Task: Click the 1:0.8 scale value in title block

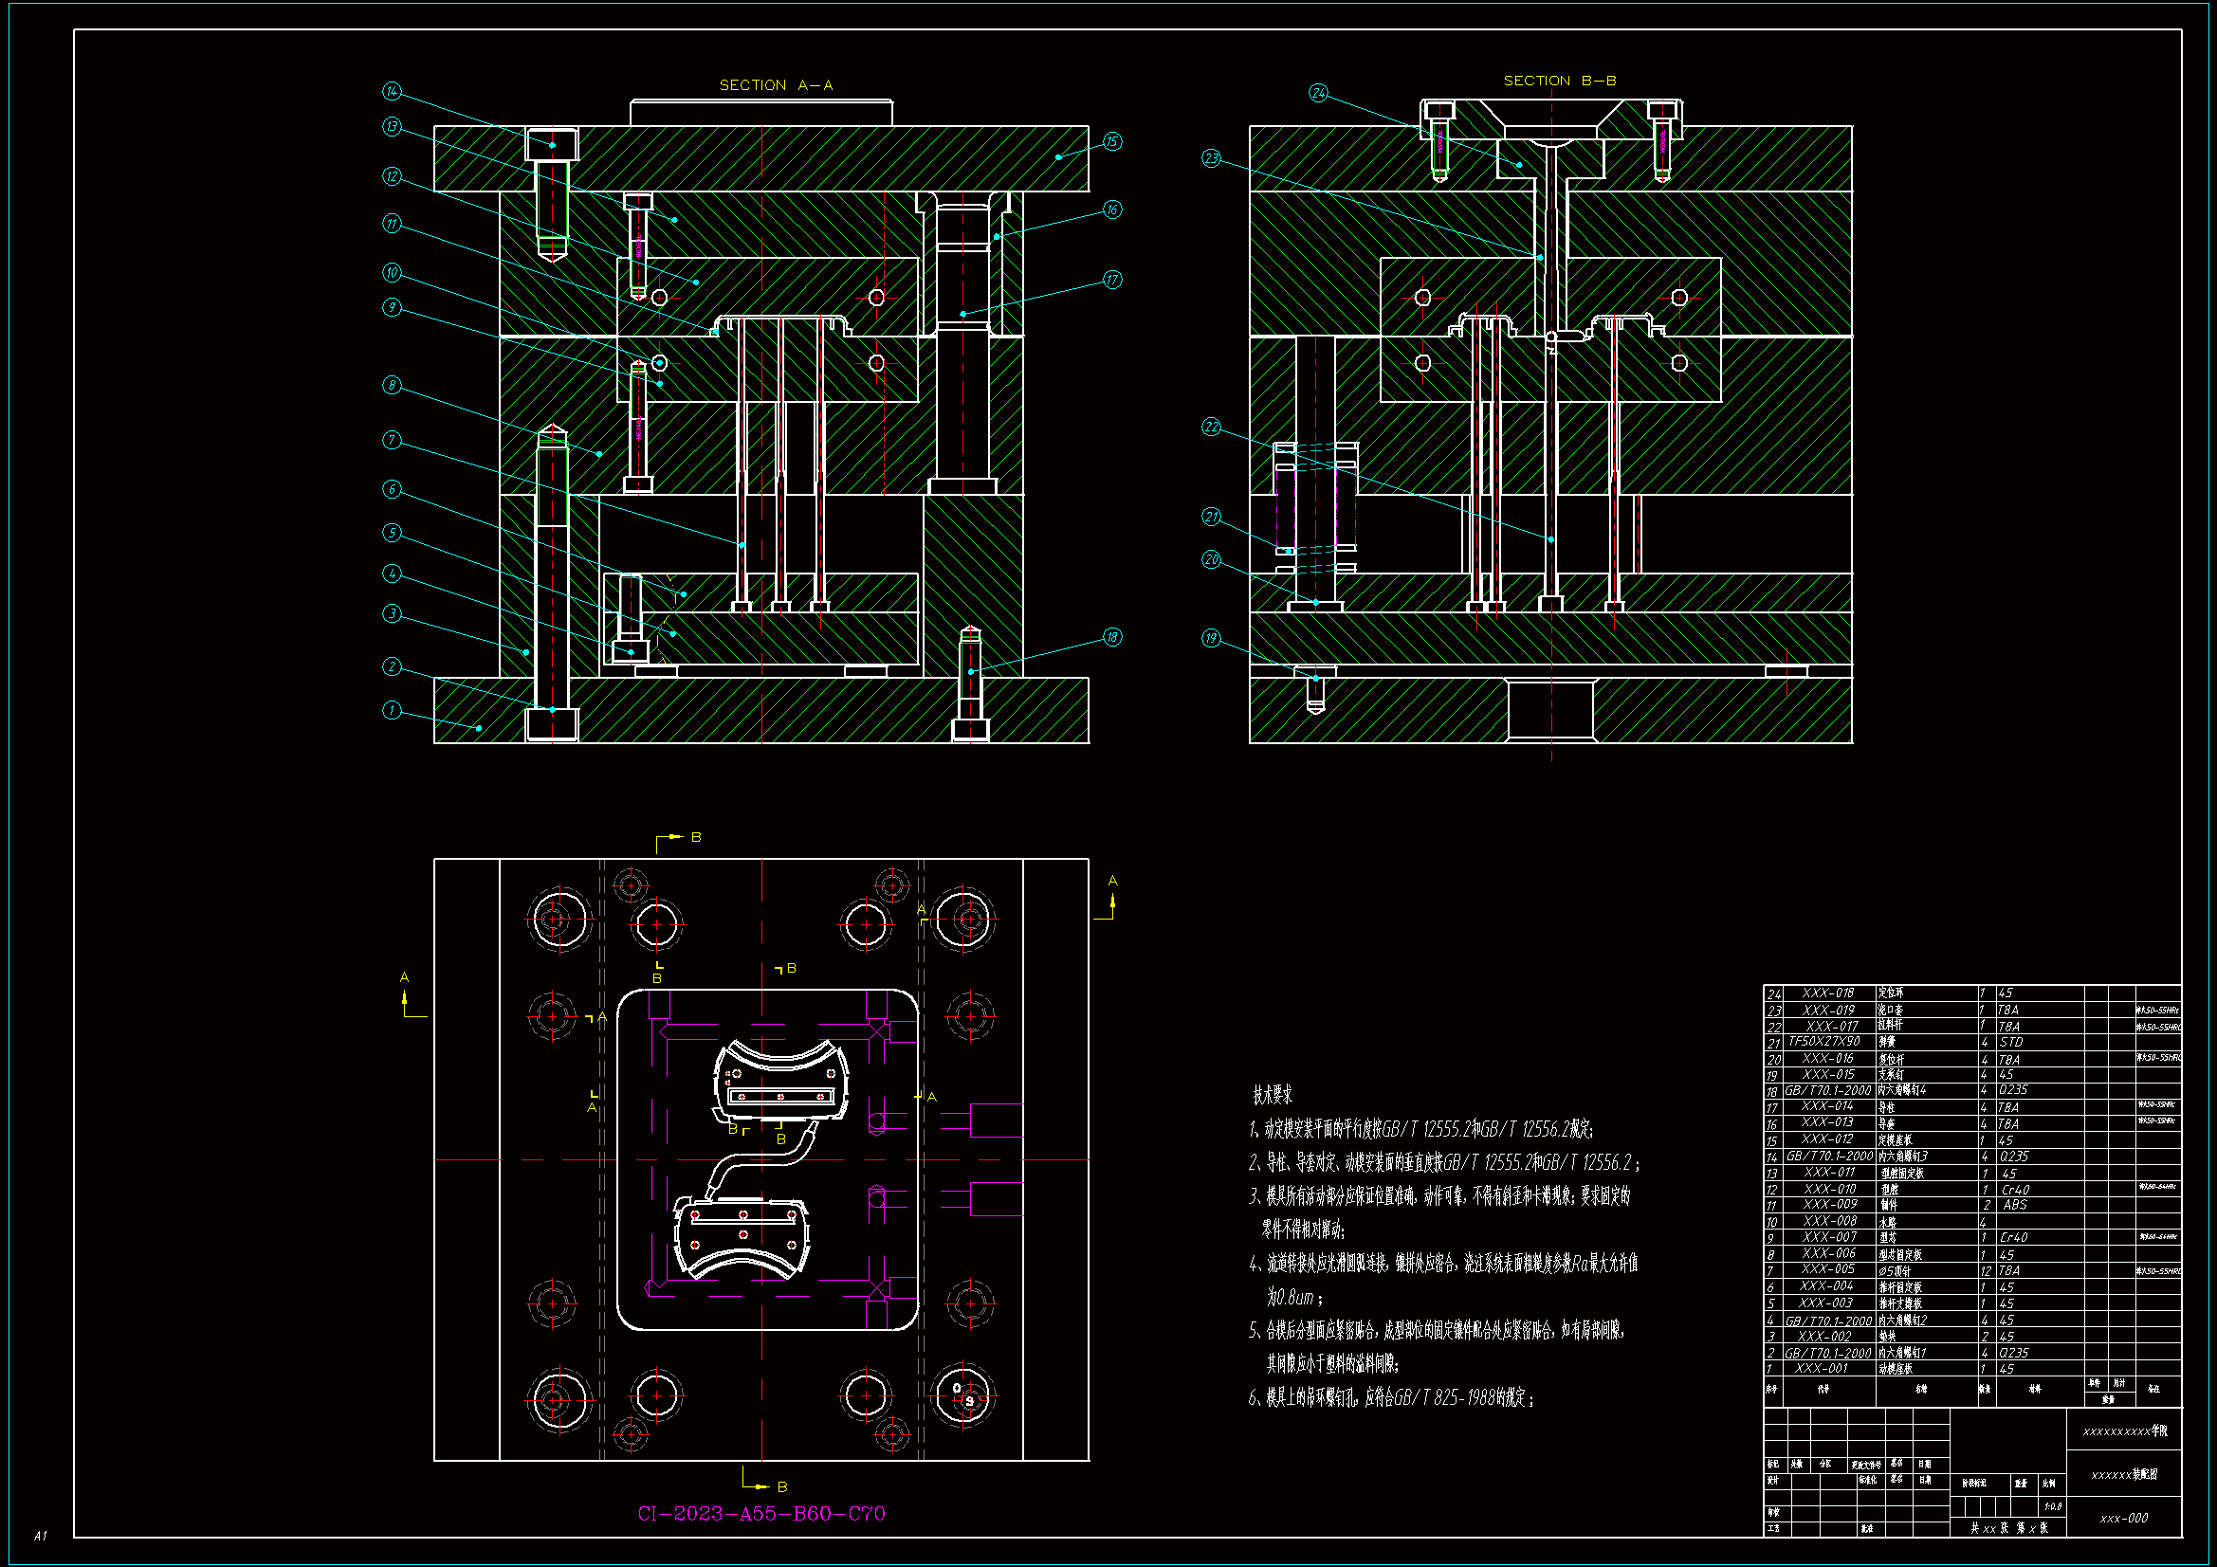Action: [x=2053, y=1506]
